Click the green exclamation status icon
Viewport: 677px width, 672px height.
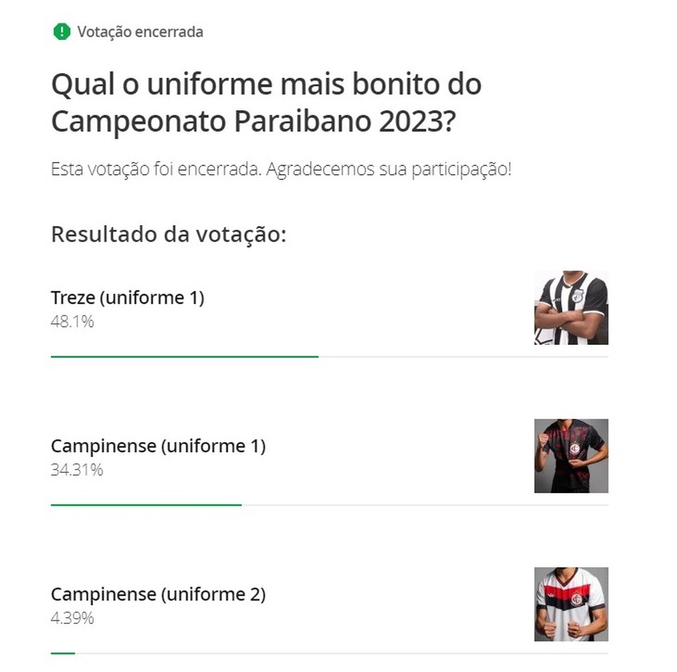[62, 32]
